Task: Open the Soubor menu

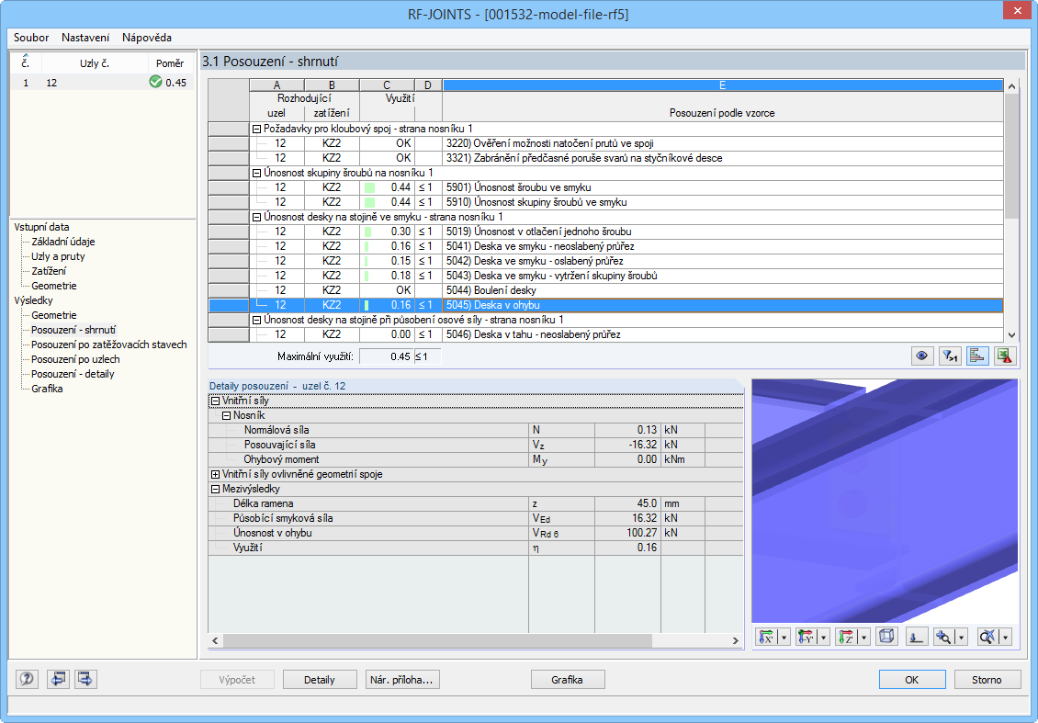Action: point(31,38)
